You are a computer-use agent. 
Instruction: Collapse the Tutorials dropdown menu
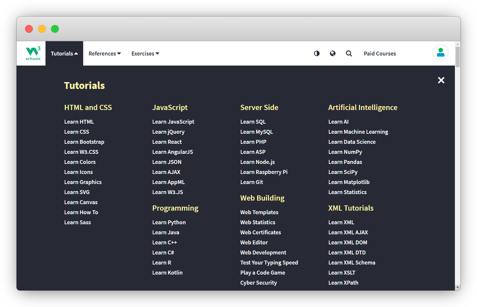[64, 54]
